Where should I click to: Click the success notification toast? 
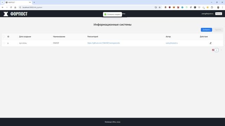pos(112,14)
